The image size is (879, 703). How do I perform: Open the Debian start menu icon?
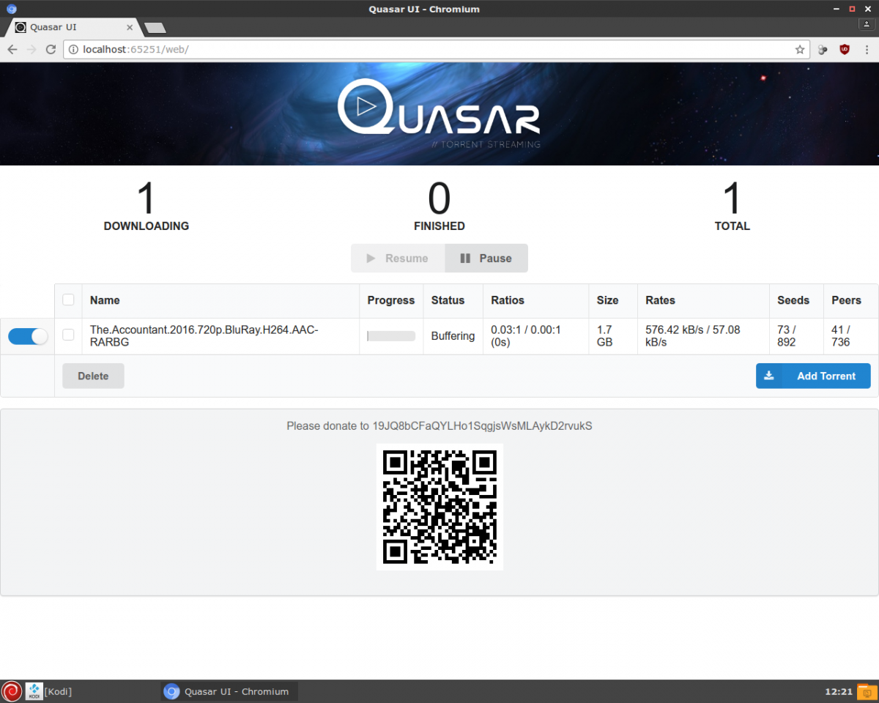[12, 691]
